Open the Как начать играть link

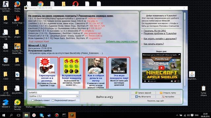[x=154, y=44]
